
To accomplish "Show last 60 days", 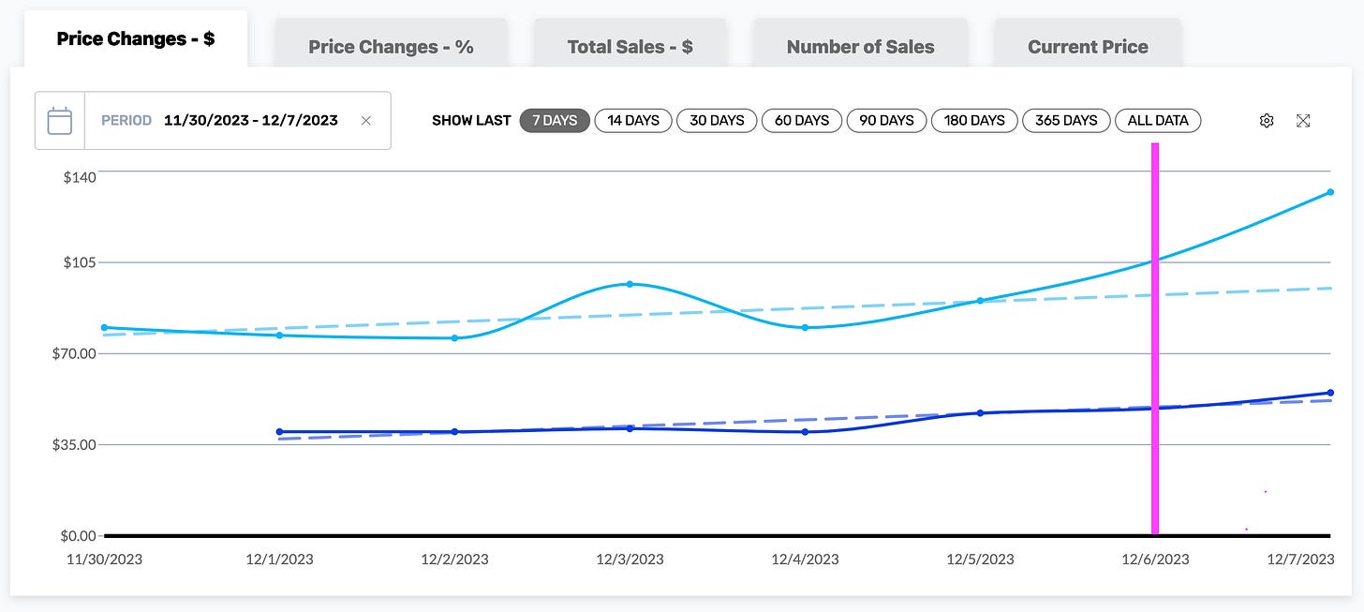I will coord(802,120).
